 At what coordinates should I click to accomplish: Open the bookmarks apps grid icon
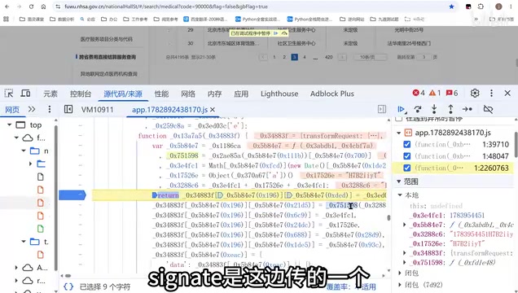6,20
